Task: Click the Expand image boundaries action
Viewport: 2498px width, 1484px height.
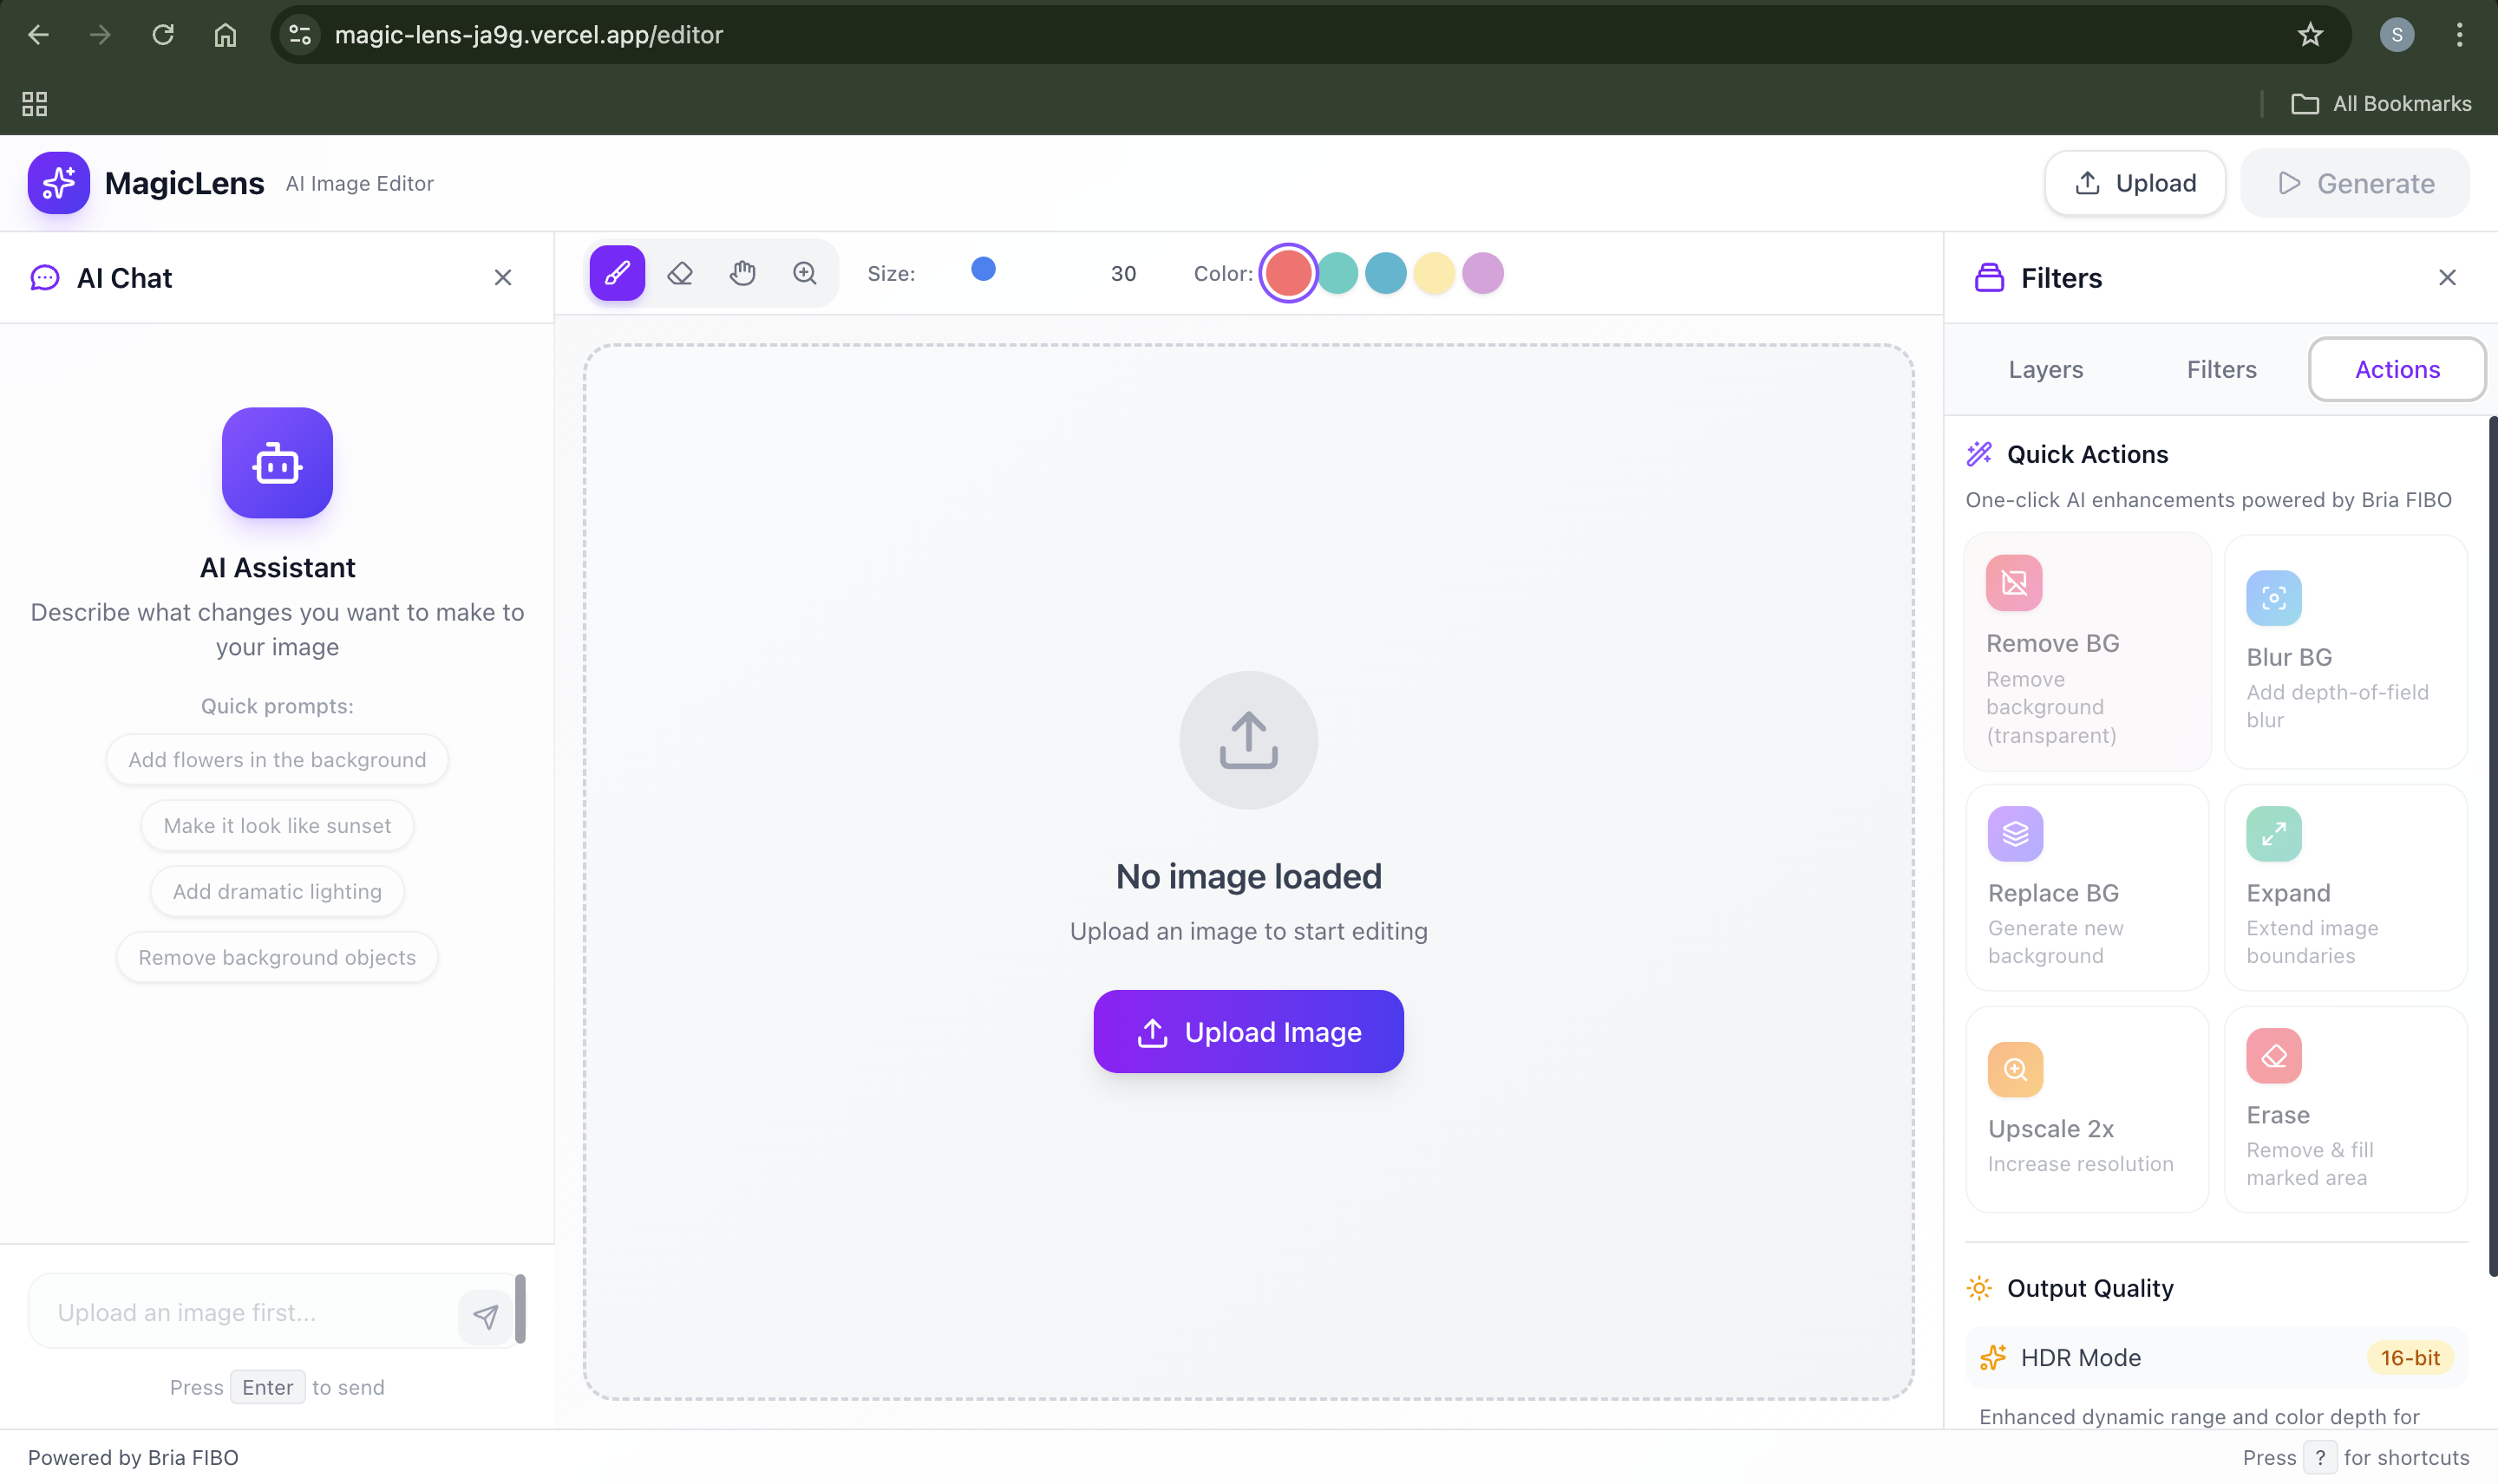Action: coord(2345,888)
